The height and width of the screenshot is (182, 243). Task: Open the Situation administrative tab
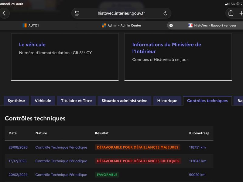click(x=125, y=101)
